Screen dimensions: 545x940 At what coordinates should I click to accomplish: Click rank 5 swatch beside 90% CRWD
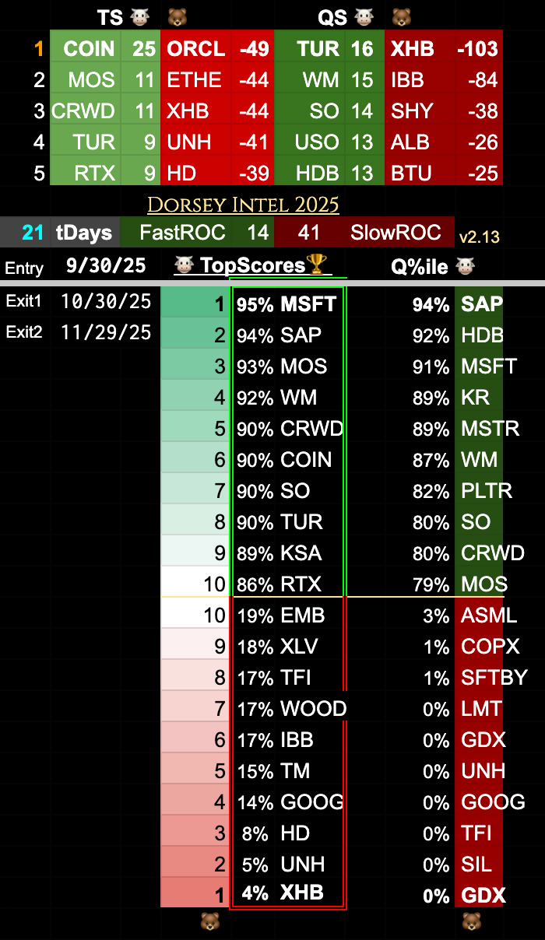pyautogui.click(x=195, y=427)
